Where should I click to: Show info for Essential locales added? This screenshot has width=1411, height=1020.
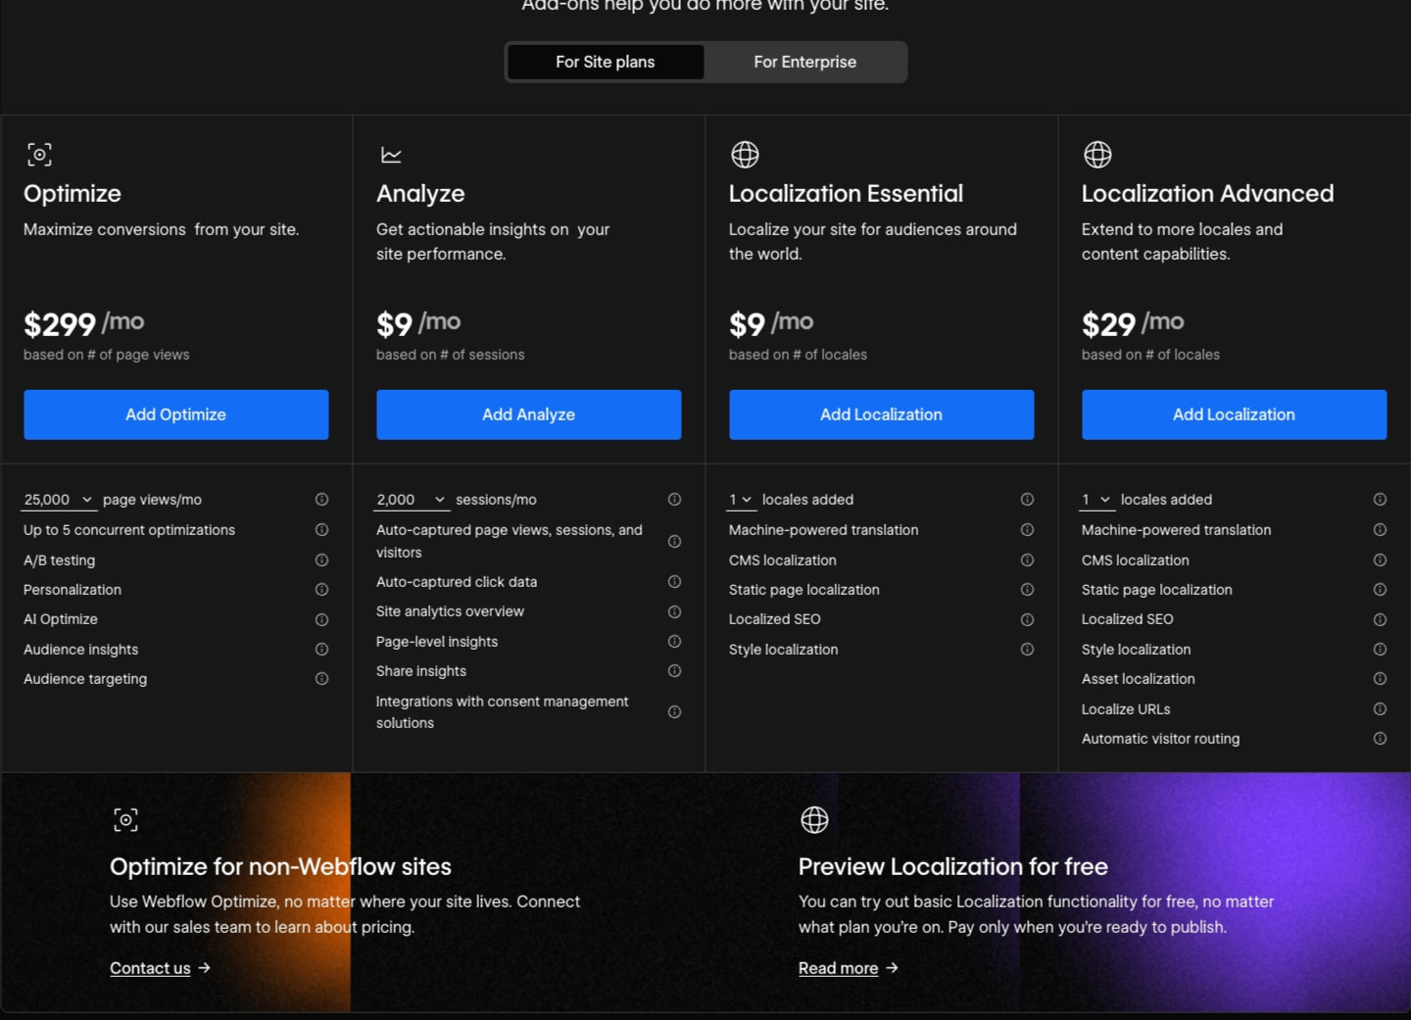pyautogui.click(x=1027, y=500)
